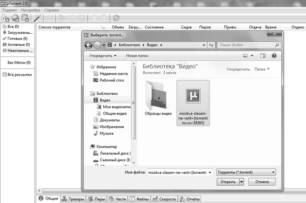Screen dimensions: 306x203
Task: Click navigation pane scrollbar down arrow
Action: [x=134, y=163]
